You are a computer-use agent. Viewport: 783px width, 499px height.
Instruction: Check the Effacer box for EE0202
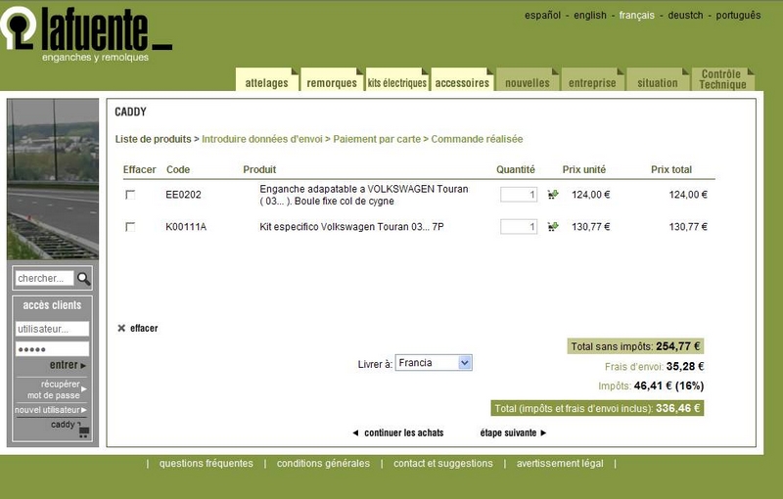click(130, 195)
